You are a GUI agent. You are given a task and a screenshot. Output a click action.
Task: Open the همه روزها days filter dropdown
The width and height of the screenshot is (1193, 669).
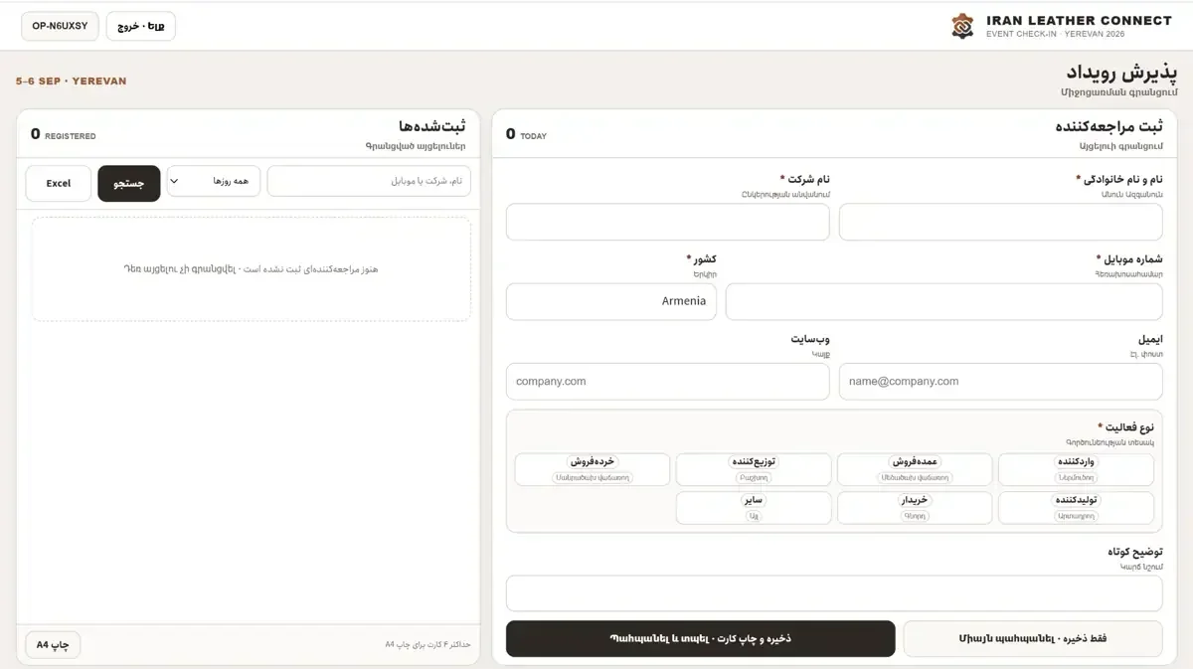click(x=214, y=181)
